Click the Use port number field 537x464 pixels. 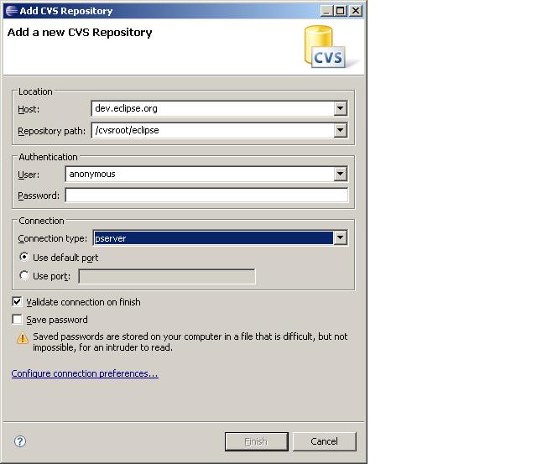click(x=167, y=276)
